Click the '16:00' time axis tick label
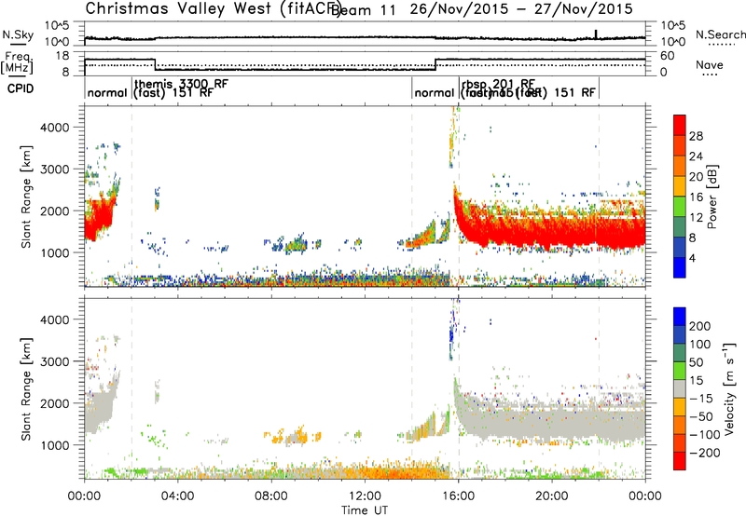The height and width of the screenshot is (516, 746). (458, 496)
